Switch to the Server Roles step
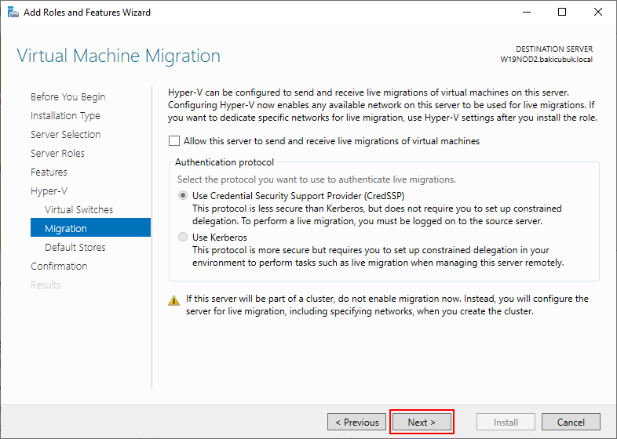The width and height of the screenshot is (617, 439). [x=57, y=154]
